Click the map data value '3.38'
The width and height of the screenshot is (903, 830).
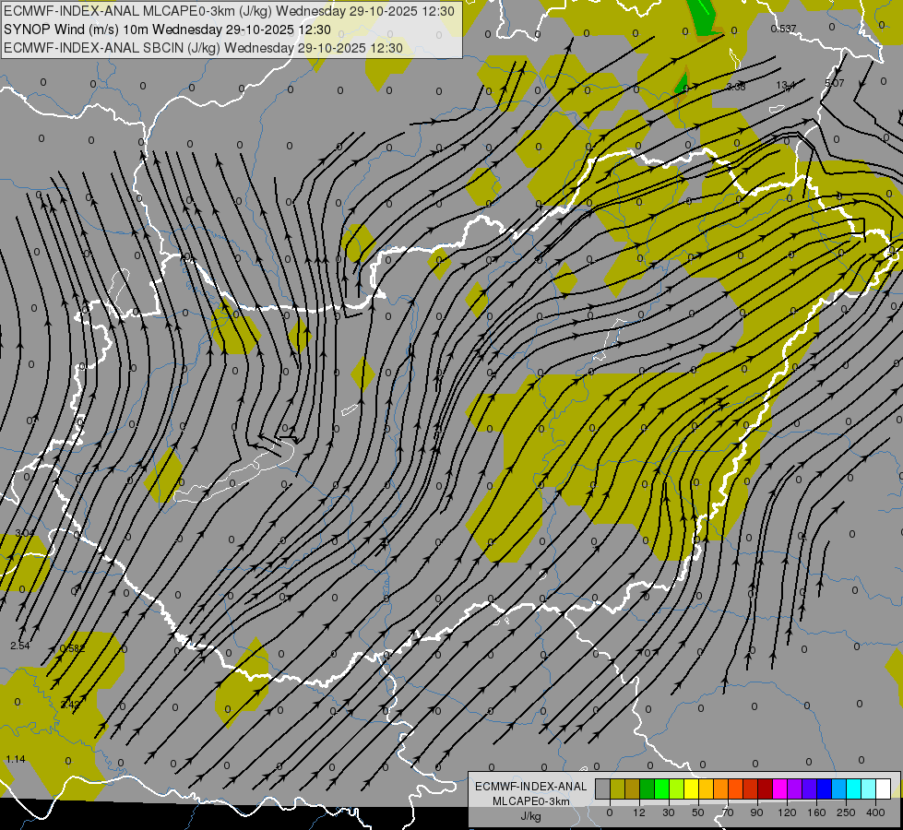(x=736, y=87)
